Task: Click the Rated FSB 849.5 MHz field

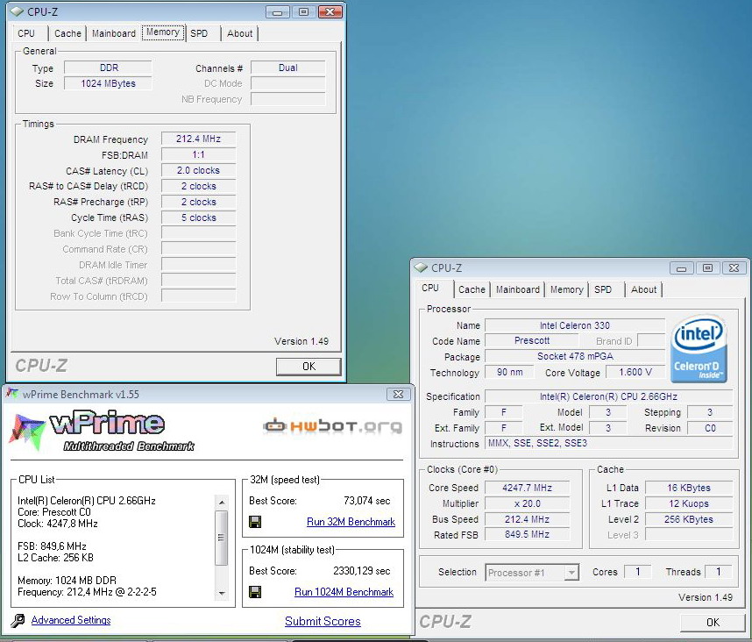Action: point(527,534)
